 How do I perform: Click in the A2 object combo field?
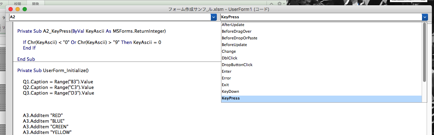click(110, 17)
